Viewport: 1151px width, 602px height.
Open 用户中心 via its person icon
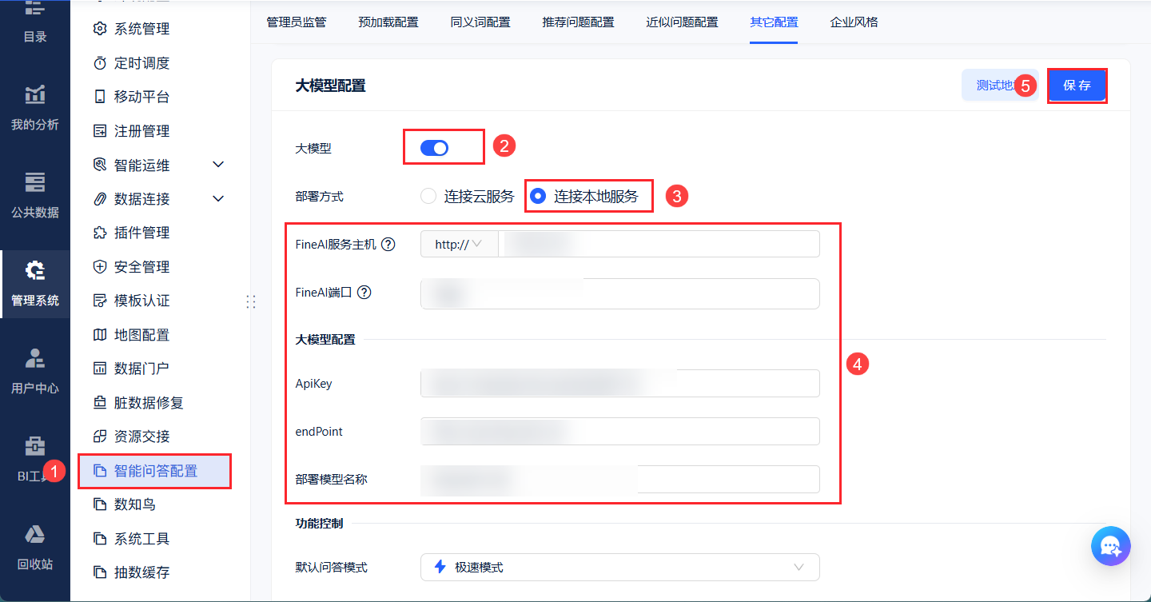pos(35,358)
